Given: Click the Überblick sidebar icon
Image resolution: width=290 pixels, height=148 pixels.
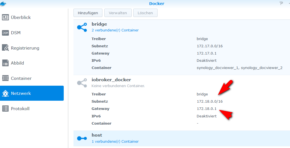Looking at the screenshot, I should coord(6,18).
